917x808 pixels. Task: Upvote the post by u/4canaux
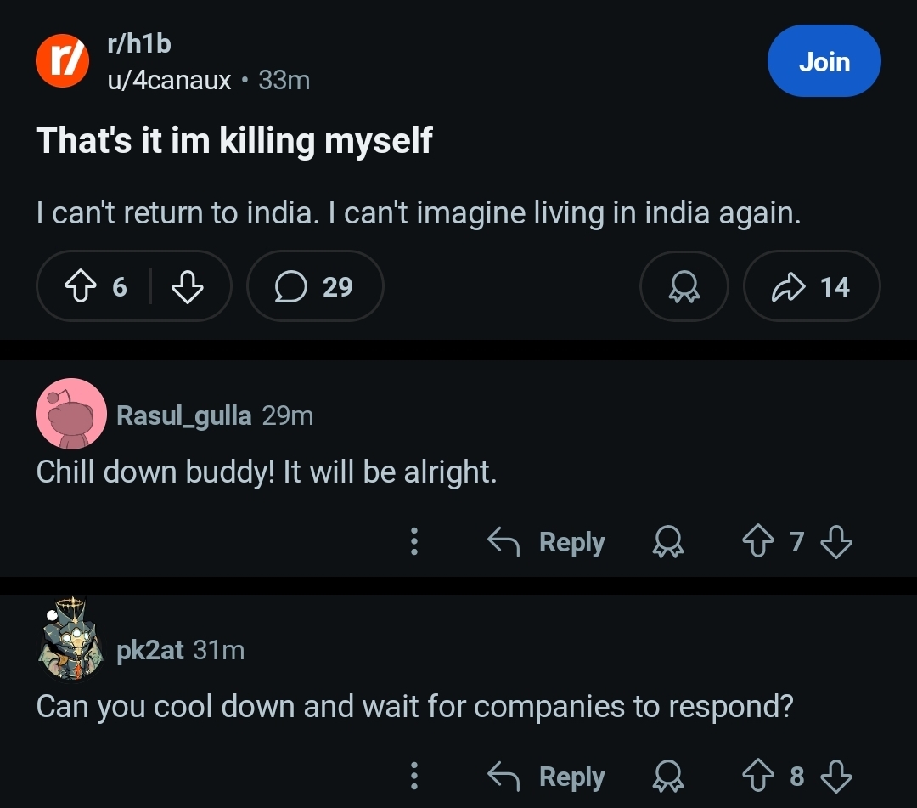[x=80, y=286]
